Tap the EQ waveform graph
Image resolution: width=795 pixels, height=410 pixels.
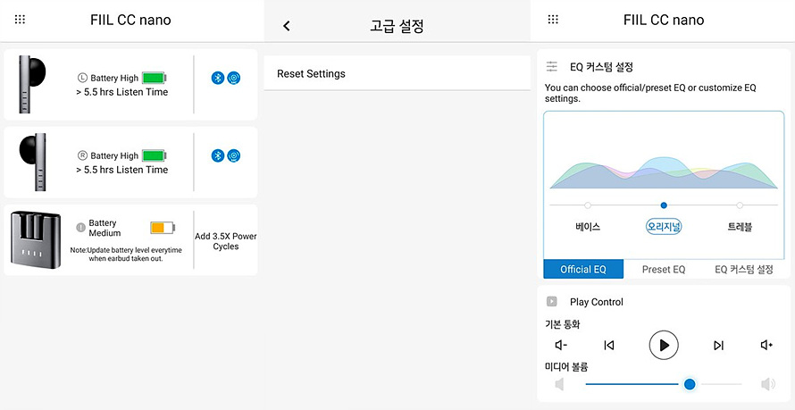click(664, 172)
